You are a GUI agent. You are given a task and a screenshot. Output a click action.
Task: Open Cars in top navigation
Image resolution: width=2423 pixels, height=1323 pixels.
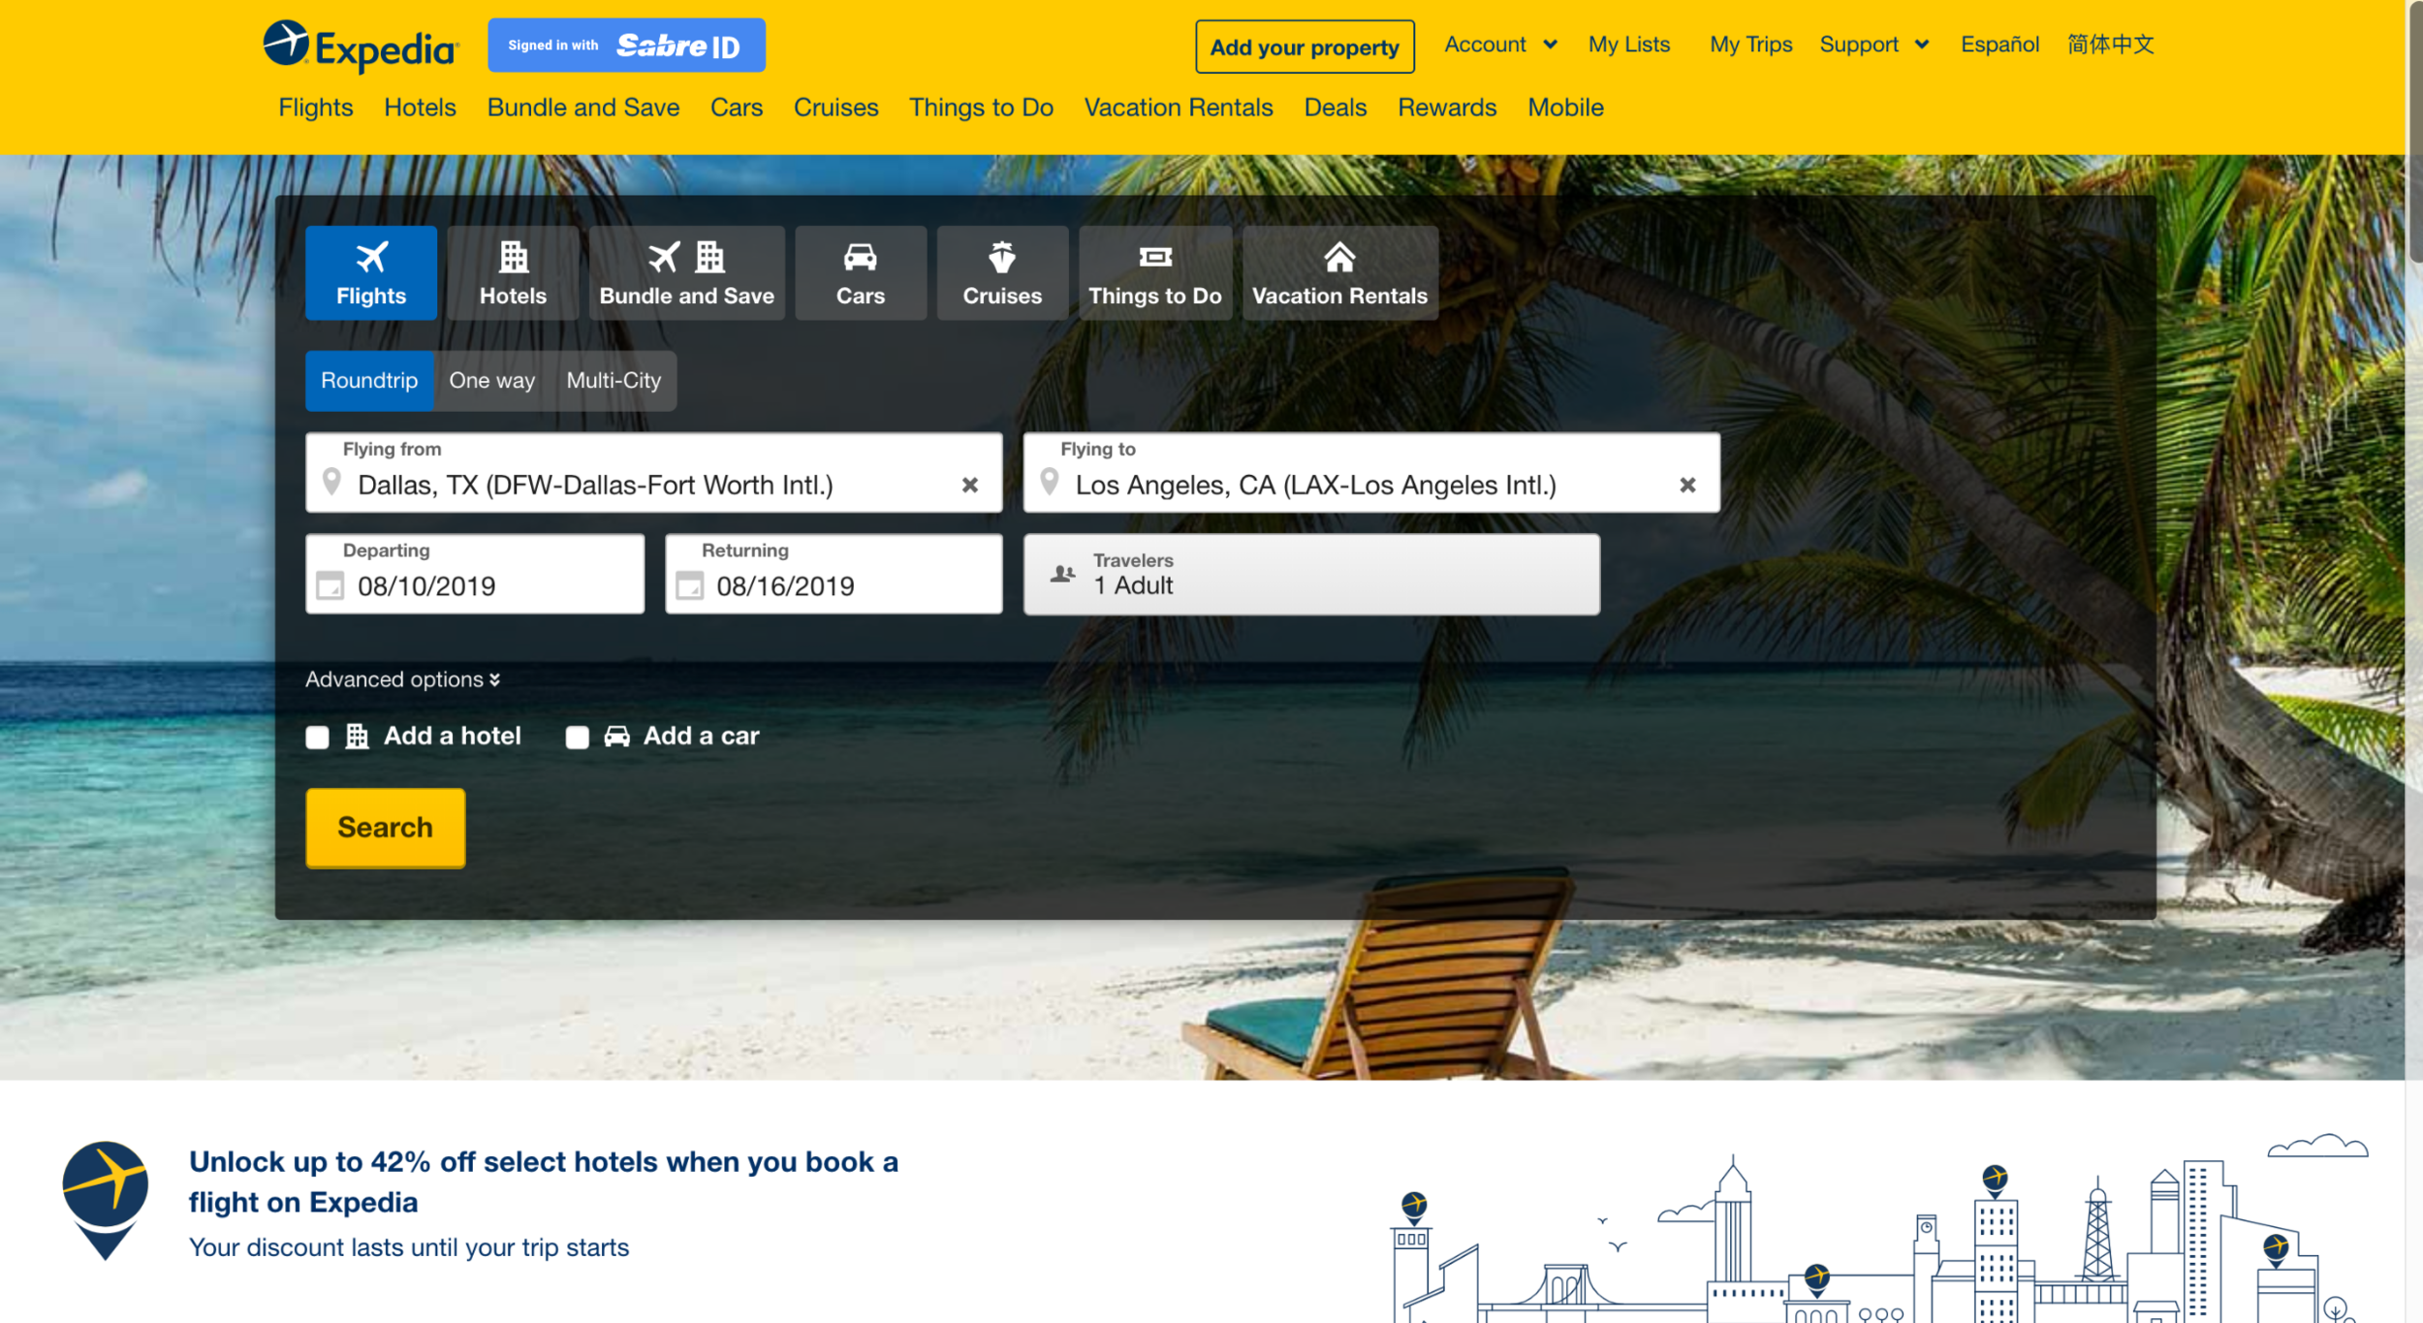point(737,108)
